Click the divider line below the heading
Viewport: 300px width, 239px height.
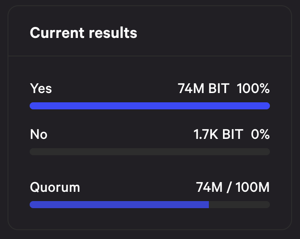click(x=150, y=56)
